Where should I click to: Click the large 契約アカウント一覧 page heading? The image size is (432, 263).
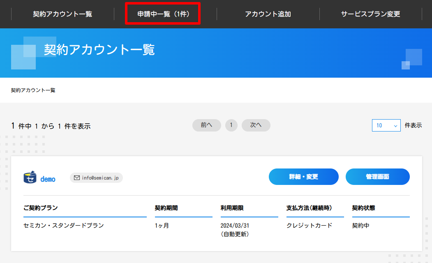tap(99, 50)
